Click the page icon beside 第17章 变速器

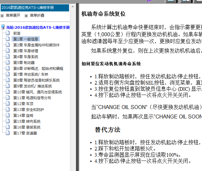[x=8, y=133]
